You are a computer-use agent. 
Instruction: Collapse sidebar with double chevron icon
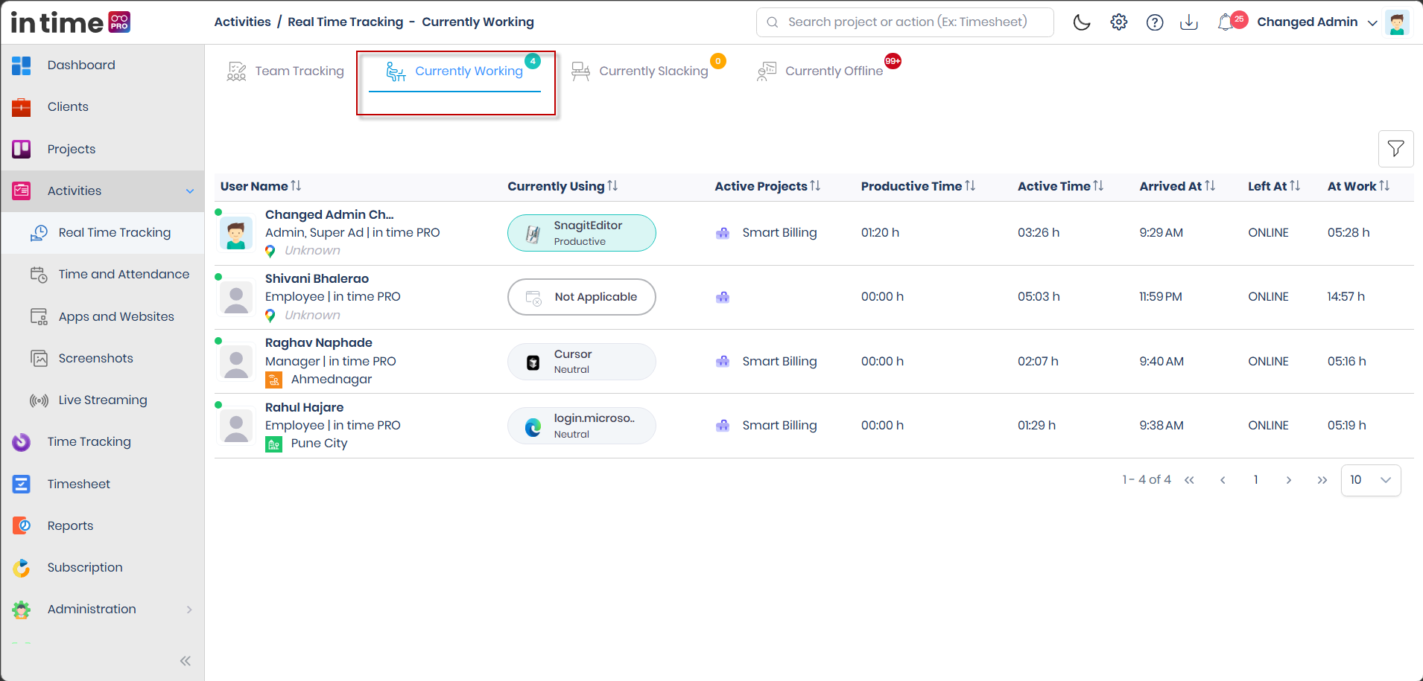pyautogui.click(x=185, y=660)
